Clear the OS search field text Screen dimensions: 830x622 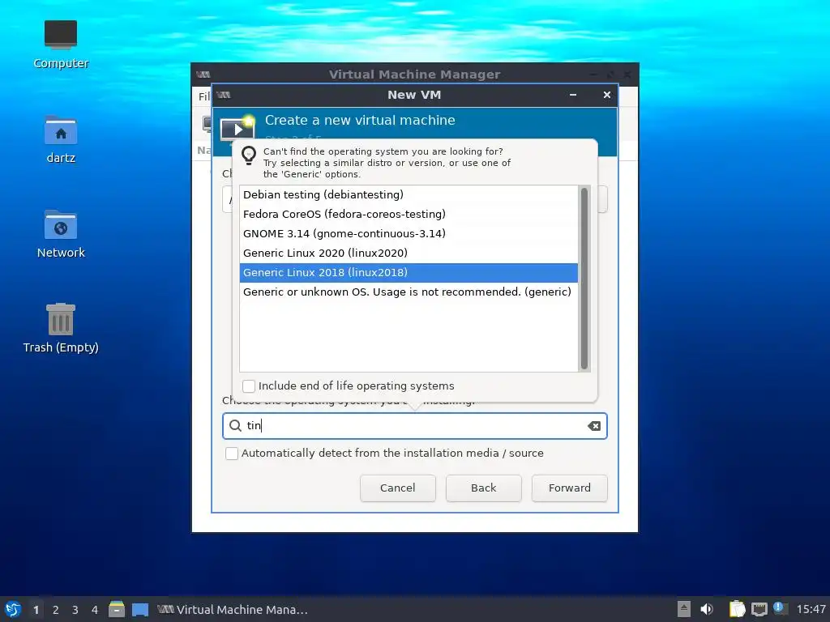(x=594, y=426)
